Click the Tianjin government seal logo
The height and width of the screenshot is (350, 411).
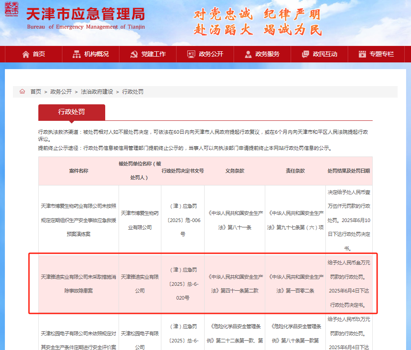[12, 9]
